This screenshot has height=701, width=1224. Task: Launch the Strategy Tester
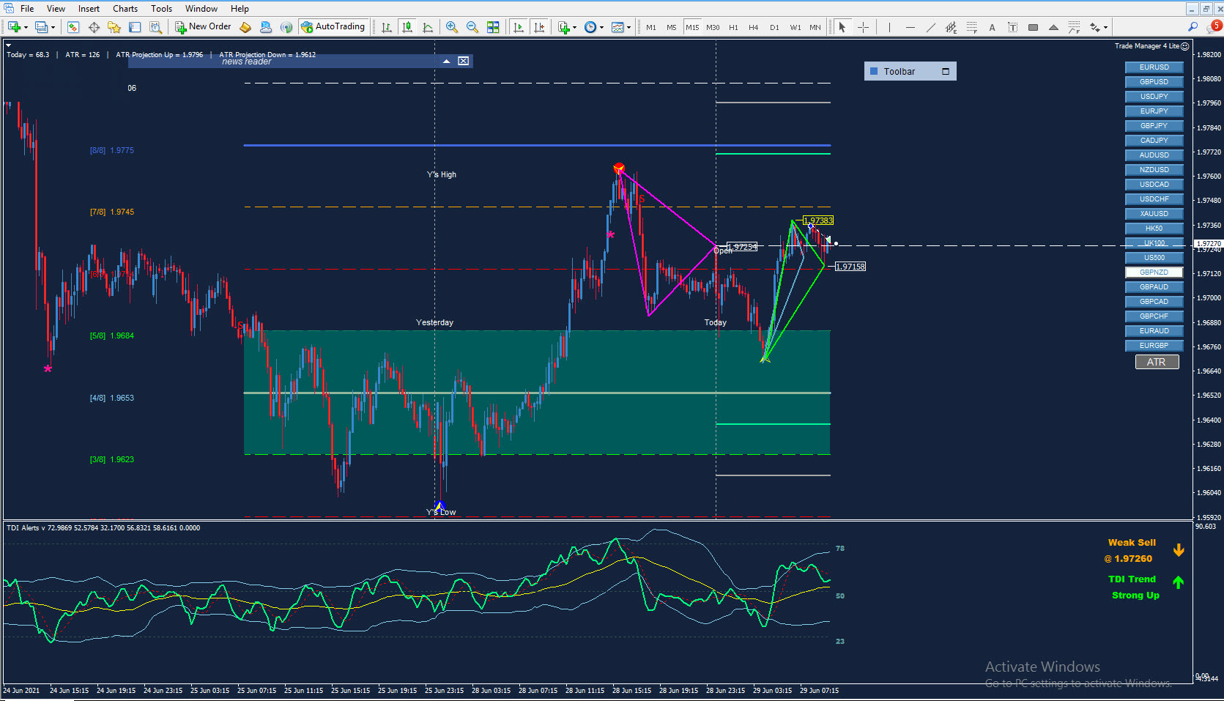tap(155, 27)
